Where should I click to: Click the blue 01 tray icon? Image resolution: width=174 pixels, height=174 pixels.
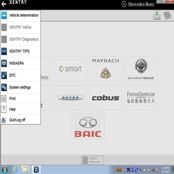point(133,170)
